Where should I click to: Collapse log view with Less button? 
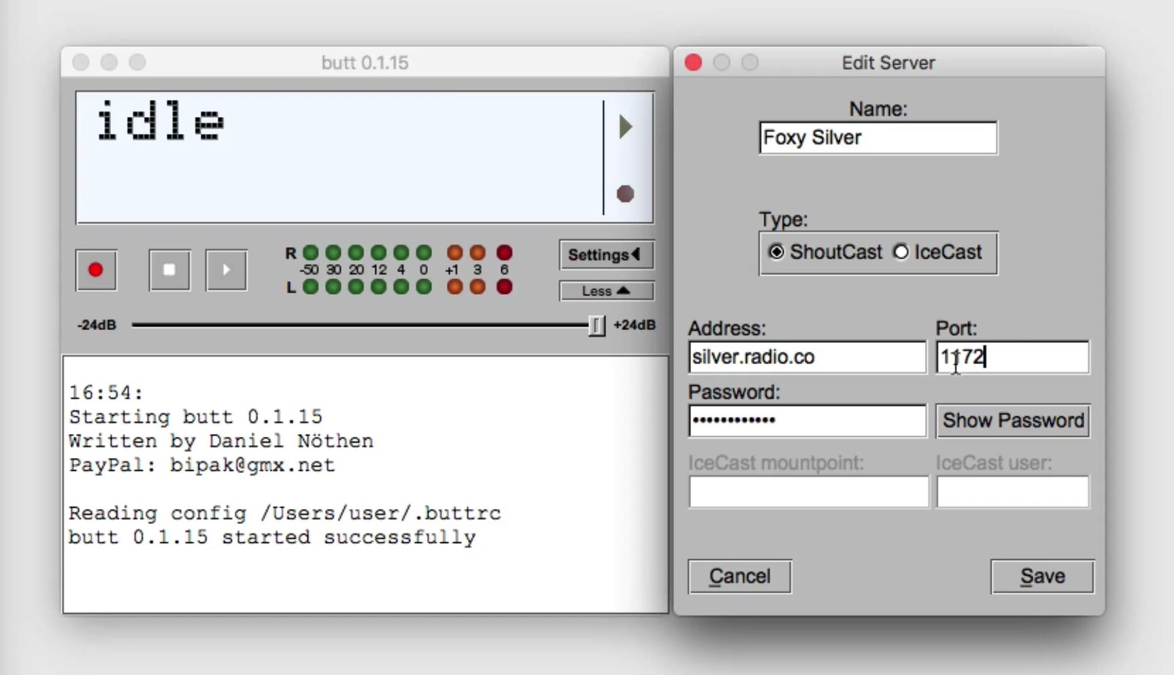[x=606, y=291]
